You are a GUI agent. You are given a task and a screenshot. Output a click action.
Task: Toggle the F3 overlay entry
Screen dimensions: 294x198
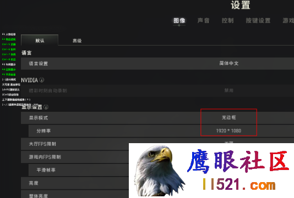point(9,64)
